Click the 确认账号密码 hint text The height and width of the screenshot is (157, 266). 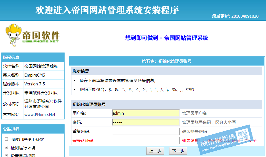195,132
